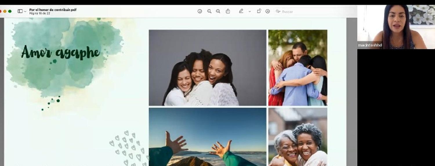
Task: Zoom in on the PDF page
Action: [218, 11]
